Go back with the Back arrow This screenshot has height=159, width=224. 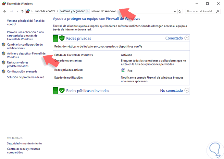click(x=5, y=11)
